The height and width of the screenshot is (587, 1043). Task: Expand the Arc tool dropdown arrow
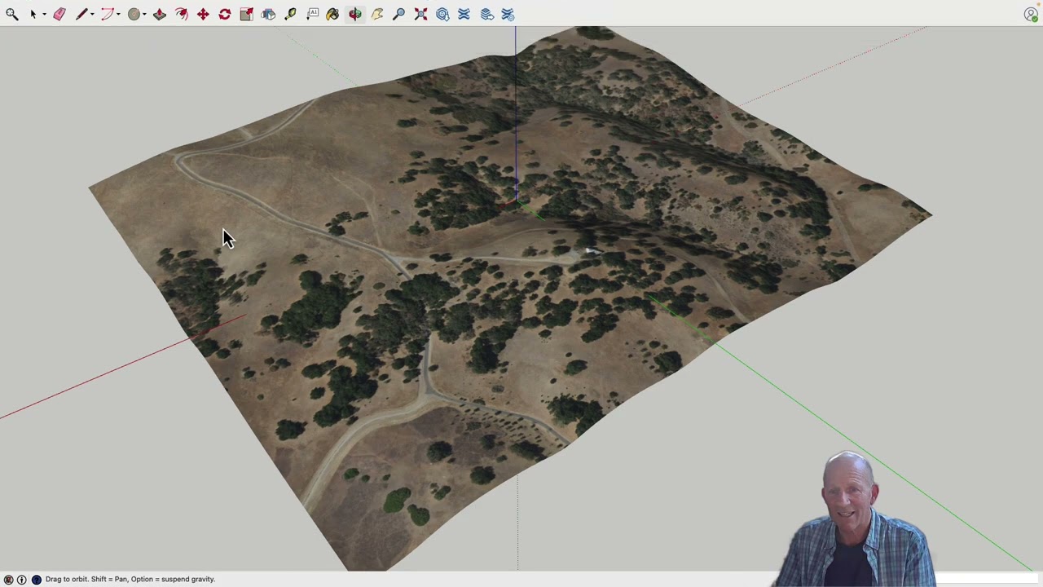pos(118,14)
